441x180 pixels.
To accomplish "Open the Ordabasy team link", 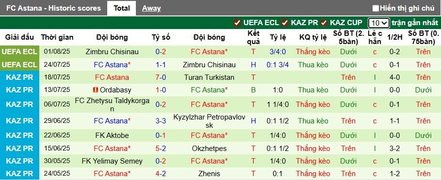I will 115,90.
